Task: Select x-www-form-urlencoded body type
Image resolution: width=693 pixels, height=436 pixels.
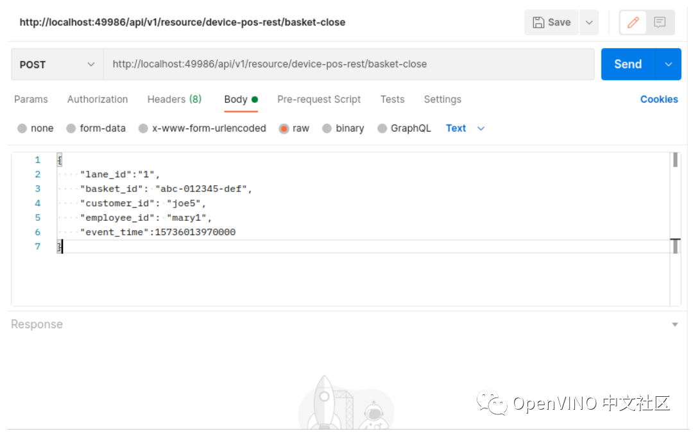Action: click(143, 128)
